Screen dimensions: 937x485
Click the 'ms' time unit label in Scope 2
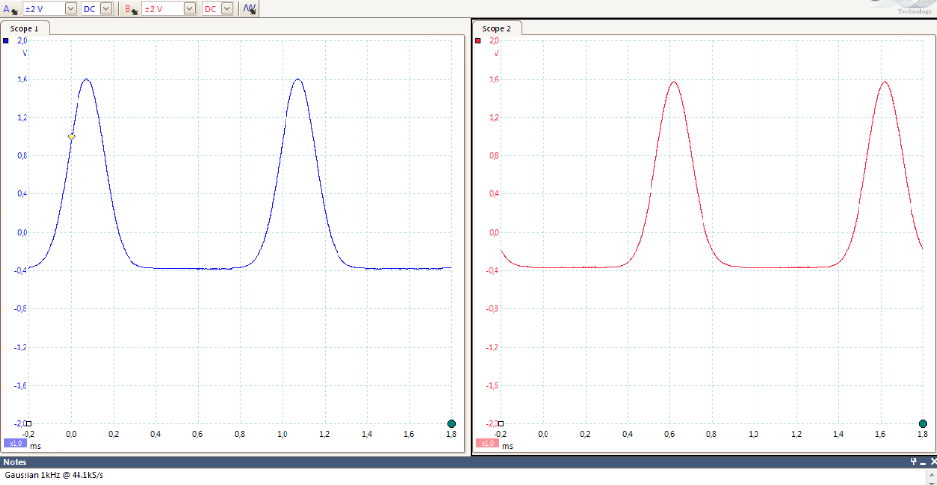click(x=507, y=446)
